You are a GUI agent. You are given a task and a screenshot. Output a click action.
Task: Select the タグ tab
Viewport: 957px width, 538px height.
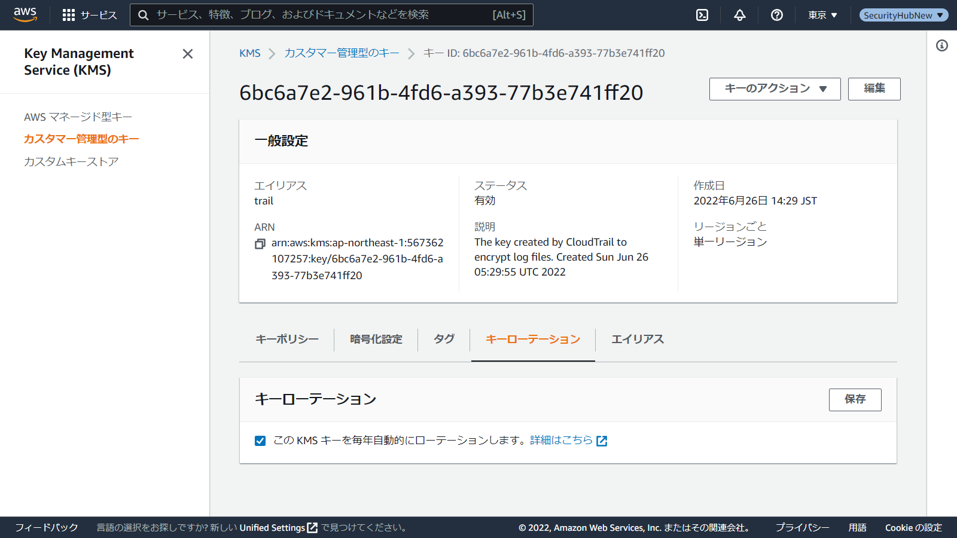[x=444, y=340]
